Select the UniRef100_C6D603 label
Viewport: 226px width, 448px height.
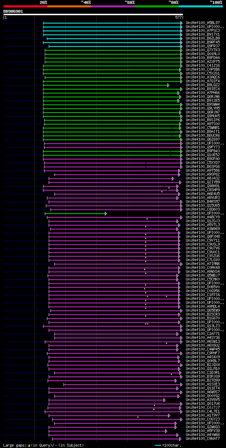(x=203, y=210)
